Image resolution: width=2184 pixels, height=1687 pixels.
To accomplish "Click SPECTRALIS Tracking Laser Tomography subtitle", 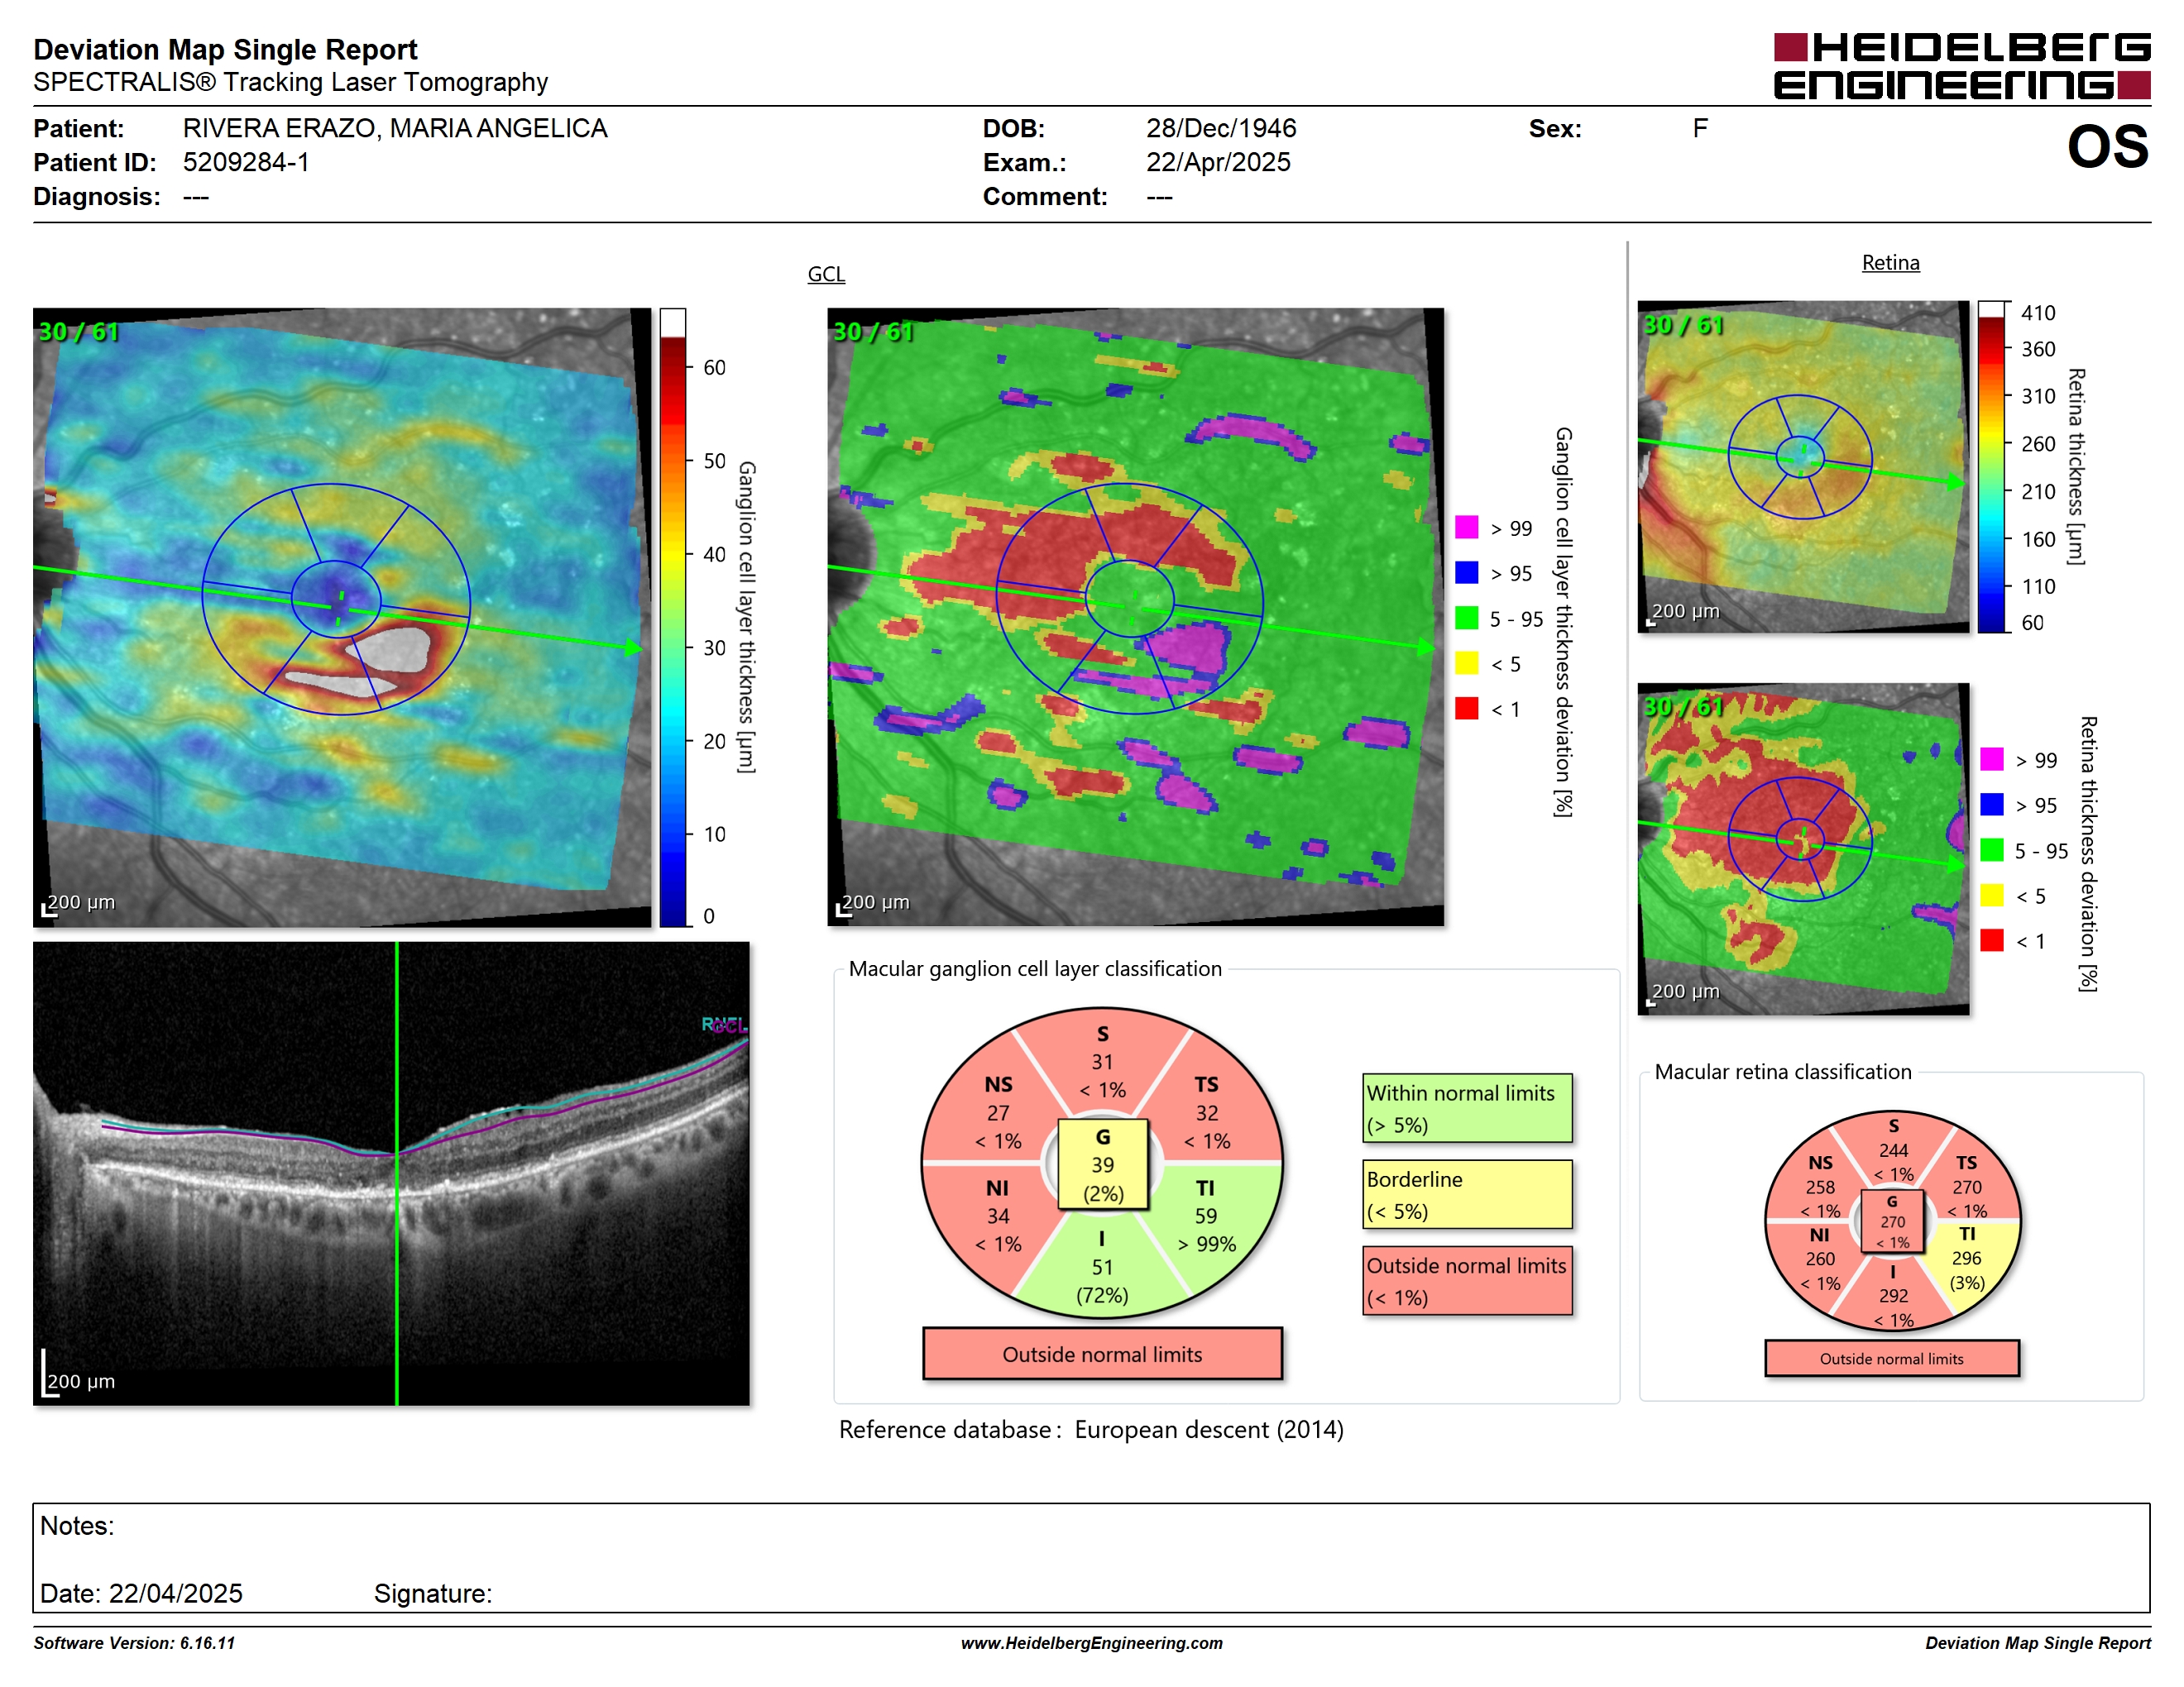I will (290, 82).
